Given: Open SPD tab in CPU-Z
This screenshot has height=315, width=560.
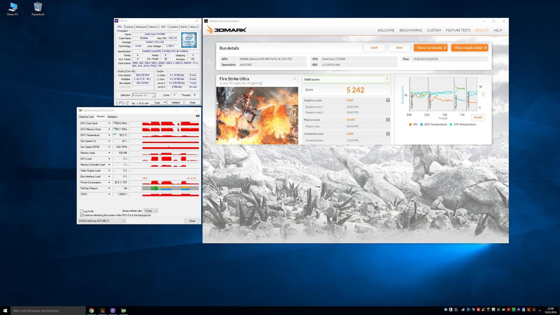Looking at the screenshot, I should click(x=163, y=27).
